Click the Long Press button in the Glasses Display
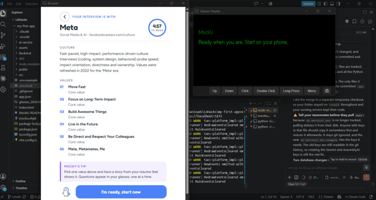The width and height of the screenshot is (376, 200). click(291, 91)
